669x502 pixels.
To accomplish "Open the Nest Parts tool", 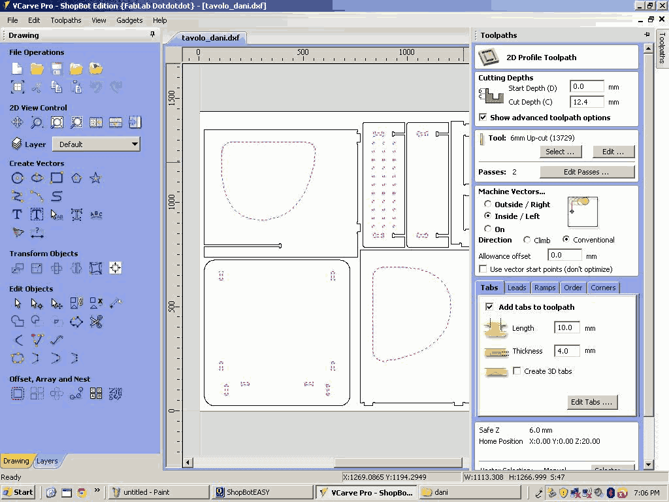I will coord(116,393).
